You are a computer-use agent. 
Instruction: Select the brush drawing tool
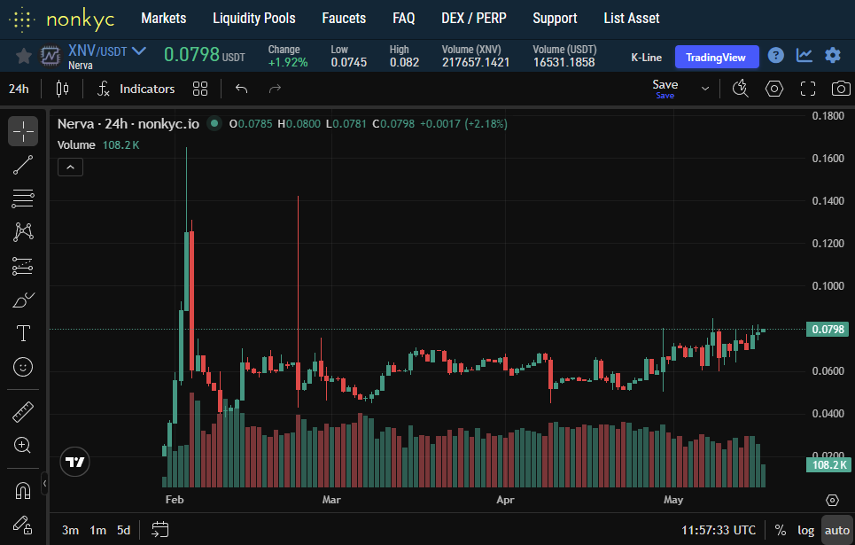(23, 300)
